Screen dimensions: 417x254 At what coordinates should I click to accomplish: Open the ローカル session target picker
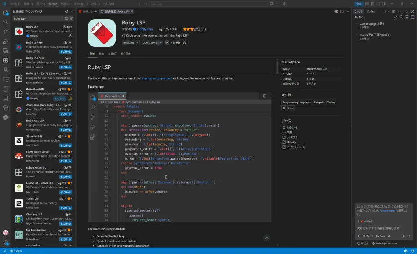[x=363, y=243]
